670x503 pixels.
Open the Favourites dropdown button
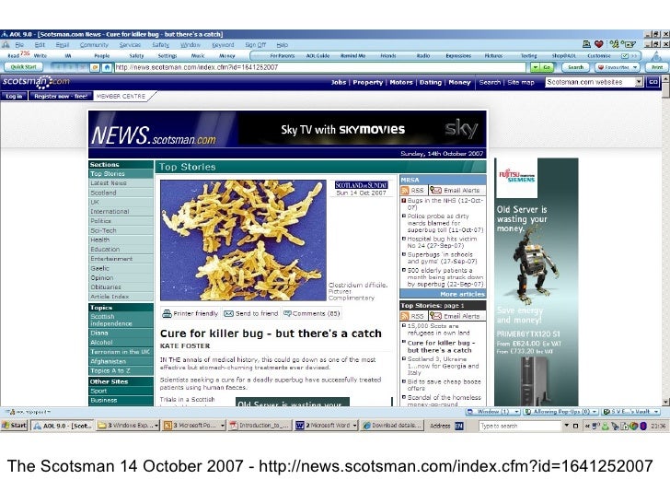618,67
